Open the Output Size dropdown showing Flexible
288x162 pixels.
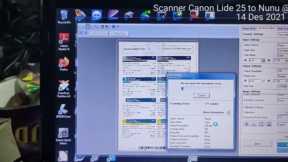pyautogui.click(x=283, y=76)
